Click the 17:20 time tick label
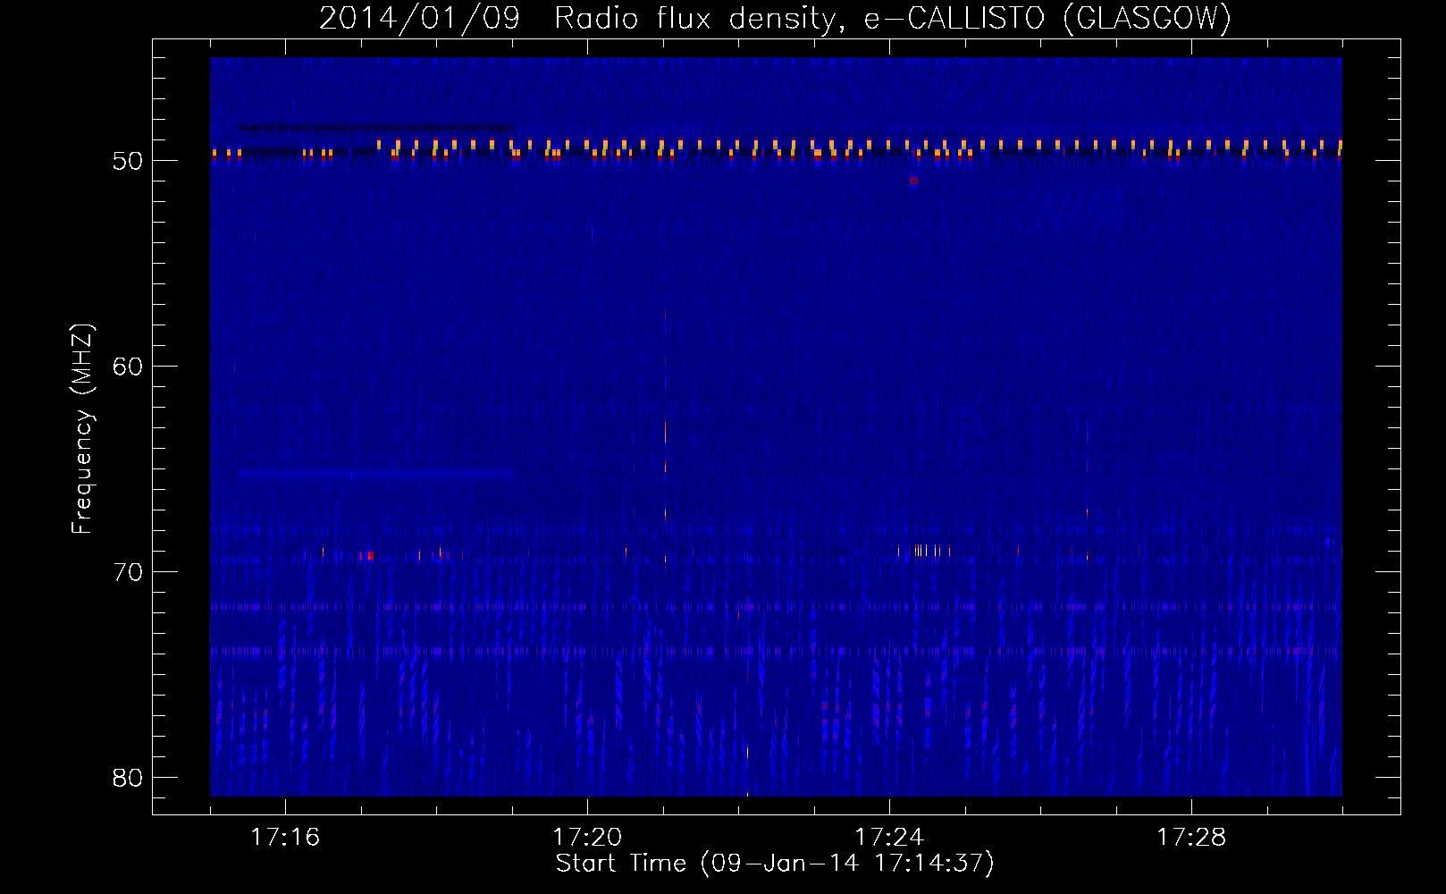 (587, 837)
